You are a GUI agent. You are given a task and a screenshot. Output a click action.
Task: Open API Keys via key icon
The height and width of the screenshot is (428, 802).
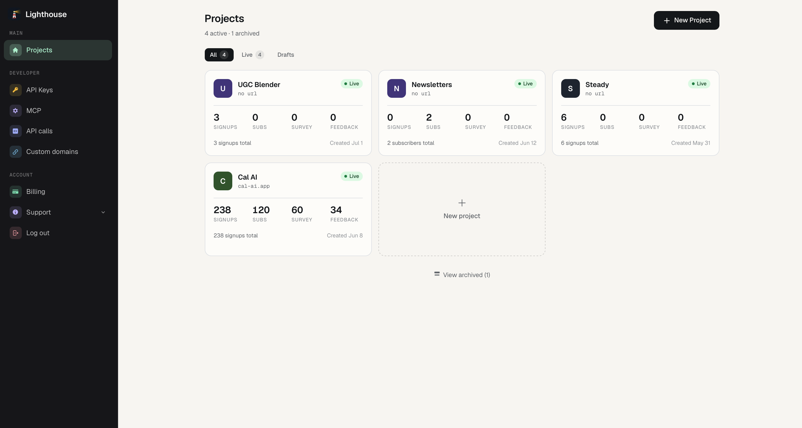(x=15, y=90)
